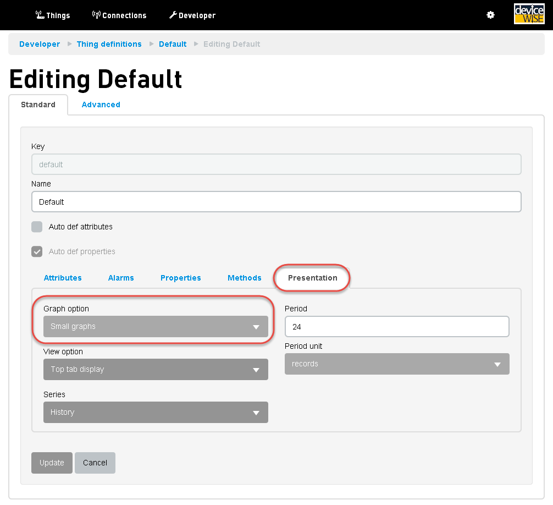Switch to the Advanced tab

click(x=101, y=105)
